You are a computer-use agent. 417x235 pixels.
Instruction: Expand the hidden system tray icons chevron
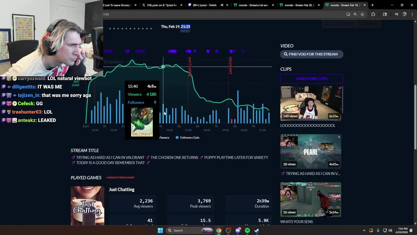pyautogui.click(x=364, y=230)
